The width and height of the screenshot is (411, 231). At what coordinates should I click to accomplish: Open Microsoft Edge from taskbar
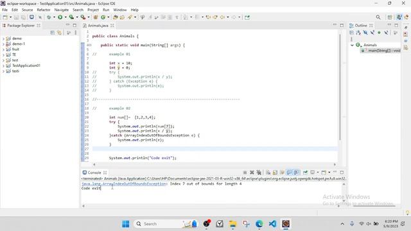pos(259,224)
